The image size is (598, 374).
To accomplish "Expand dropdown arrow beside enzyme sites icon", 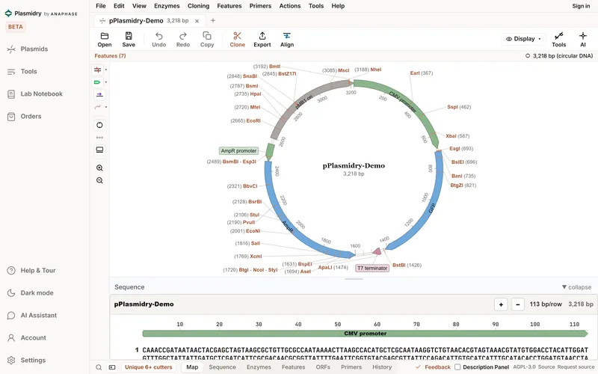I will pos(106,70).
